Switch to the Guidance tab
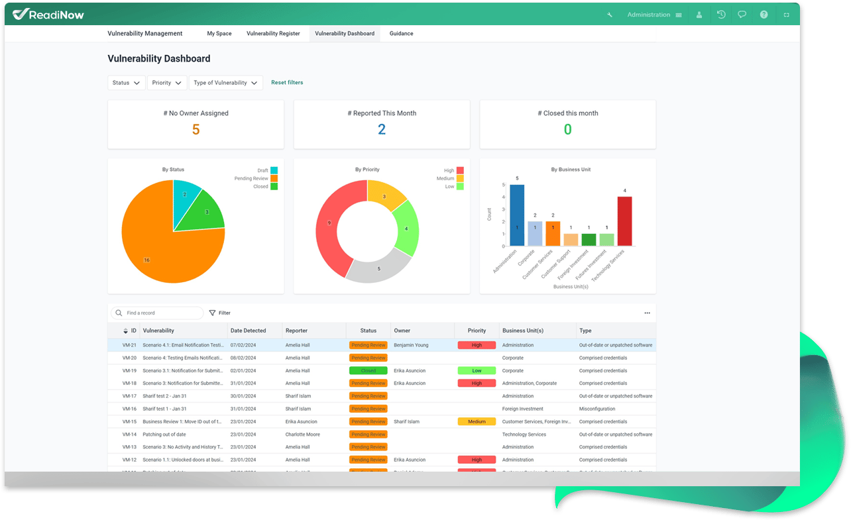851x520 pixels. (401, 33)
